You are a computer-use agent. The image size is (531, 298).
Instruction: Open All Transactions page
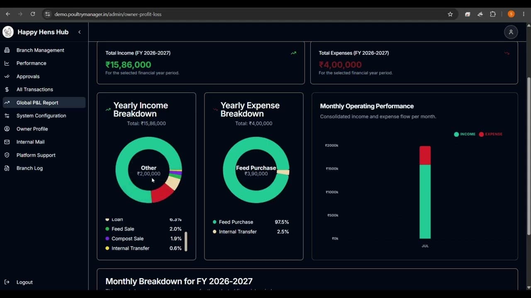(35, 89)
